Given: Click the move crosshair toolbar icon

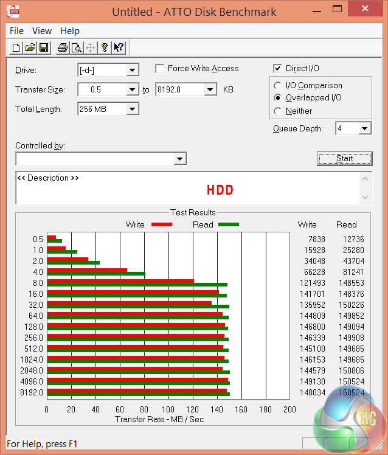Looking at the screenshot, I should click(91, 47).
